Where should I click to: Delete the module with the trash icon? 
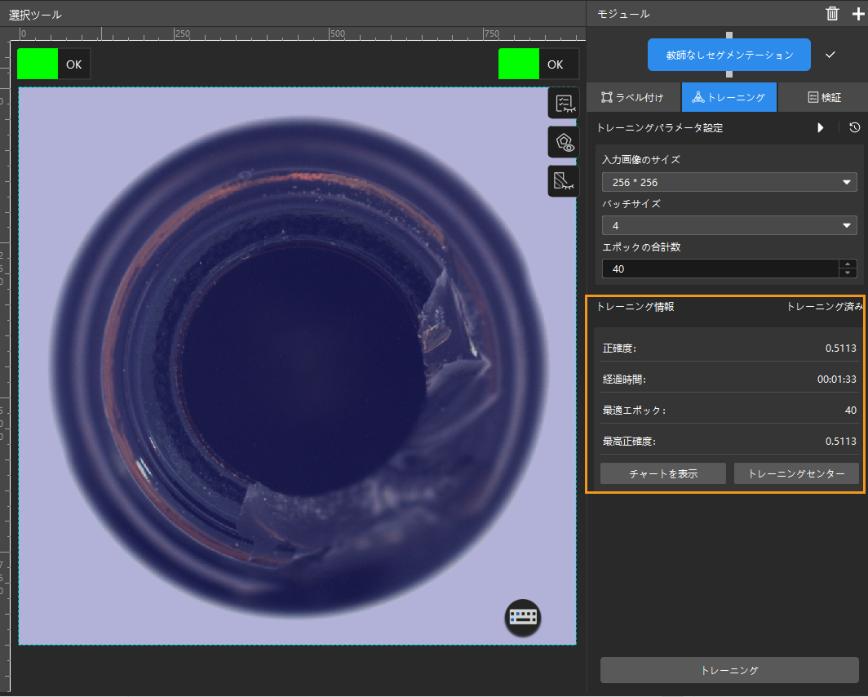(832, 13)
